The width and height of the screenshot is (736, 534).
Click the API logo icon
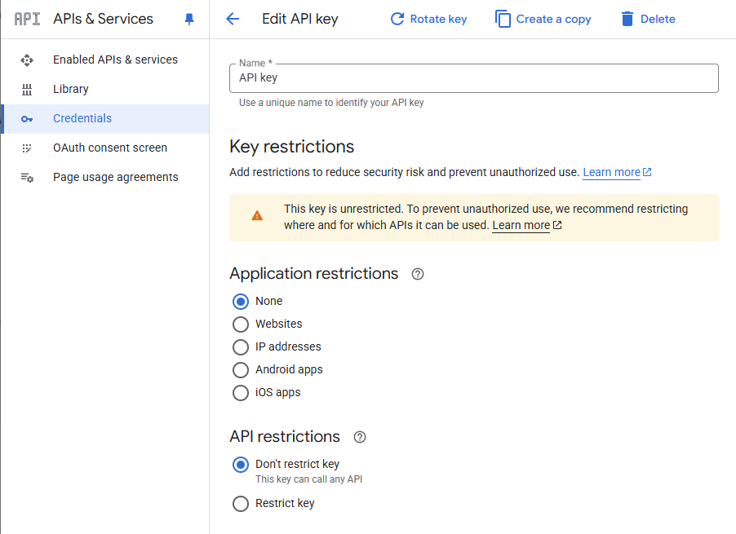pos(27,20)
